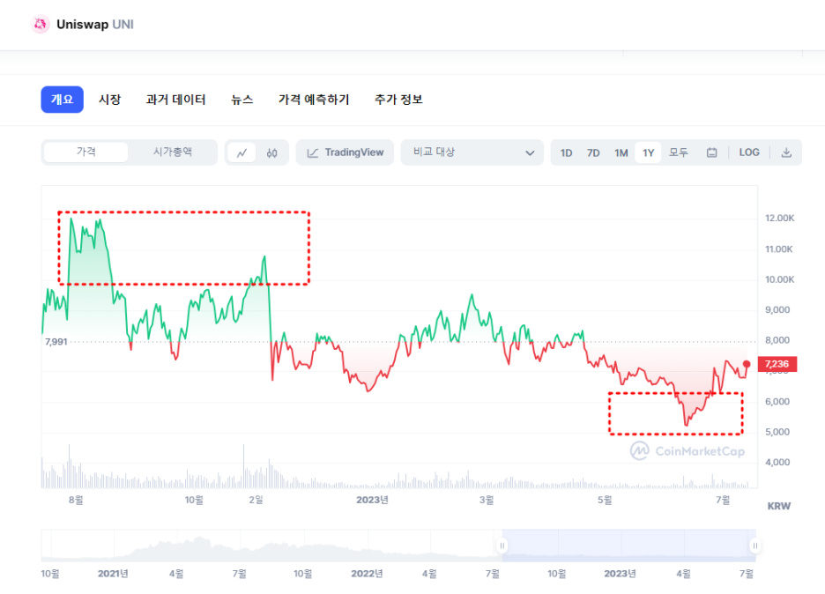The width and height of the screenshot is (825, 594).
Task: Click the Uniswap unicorn logo icon
Action: pyautogui.click(x=40, y=24)
